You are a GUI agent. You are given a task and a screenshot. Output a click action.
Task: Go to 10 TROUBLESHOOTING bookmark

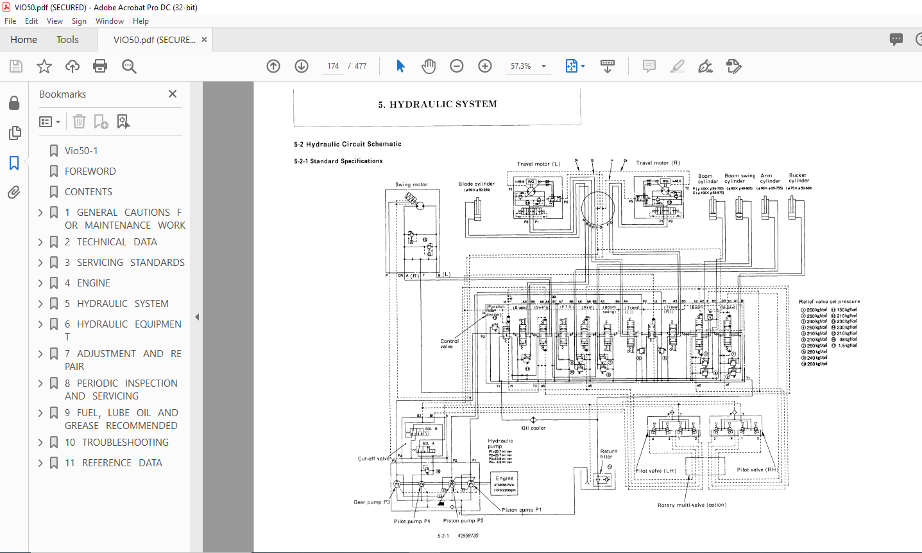(x=117, y=443)
